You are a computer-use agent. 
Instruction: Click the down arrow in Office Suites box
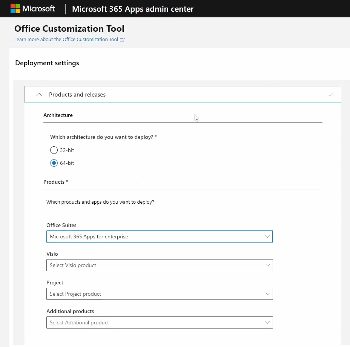tap(267, 236)
